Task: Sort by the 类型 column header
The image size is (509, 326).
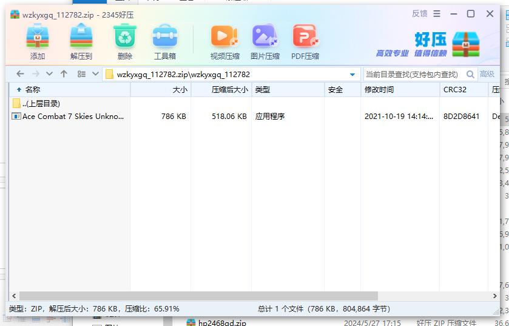Action: [x=288, y=90]
